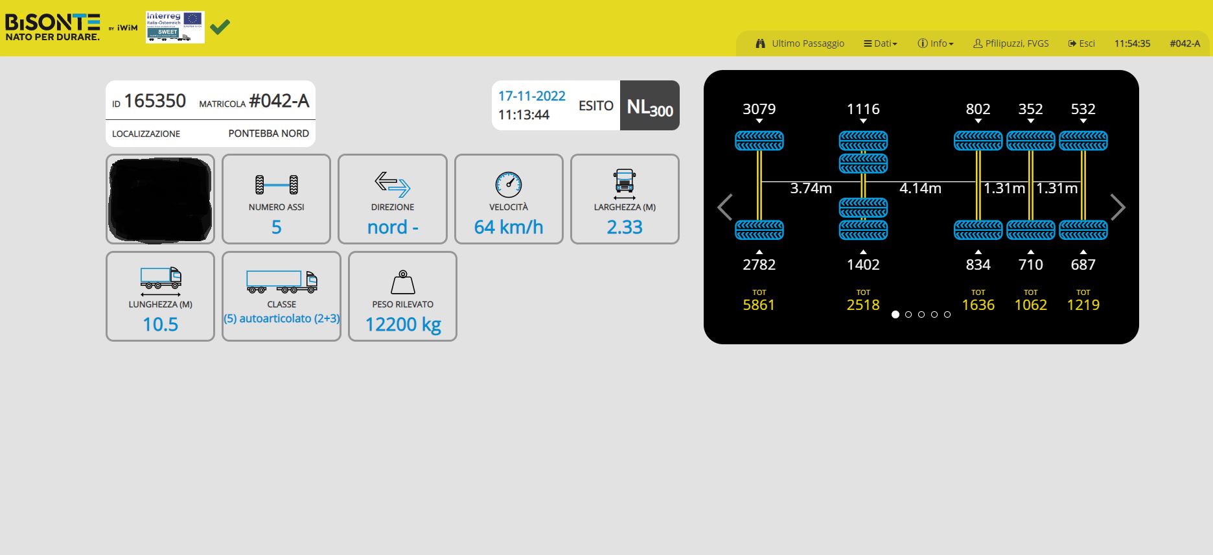Click the speedometer velocity icon
This screenshot has width=1213, height=555.
point(509,185)
